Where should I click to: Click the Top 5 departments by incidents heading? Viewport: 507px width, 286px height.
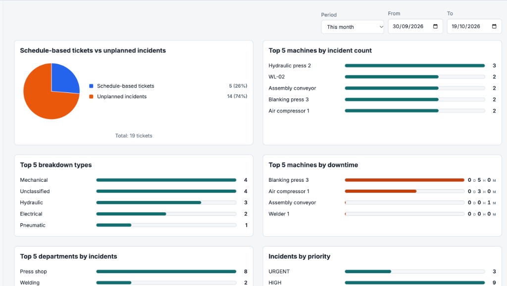68,256
